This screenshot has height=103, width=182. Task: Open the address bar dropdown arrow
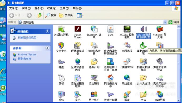click(x=165, y=22)
